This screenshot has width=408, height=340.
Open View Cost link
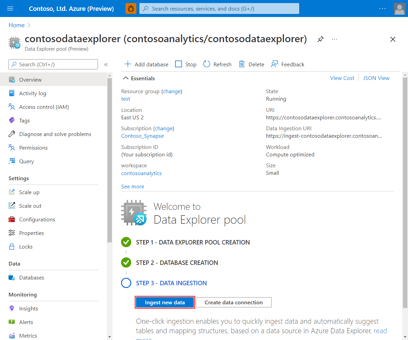coord(342,78)
